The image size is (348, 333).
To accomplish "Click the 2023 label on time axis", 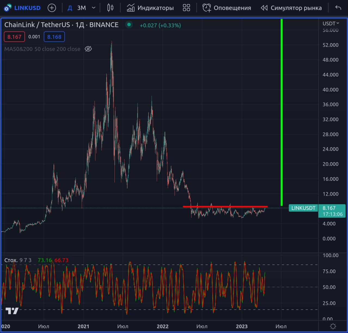I will point(242,326).
